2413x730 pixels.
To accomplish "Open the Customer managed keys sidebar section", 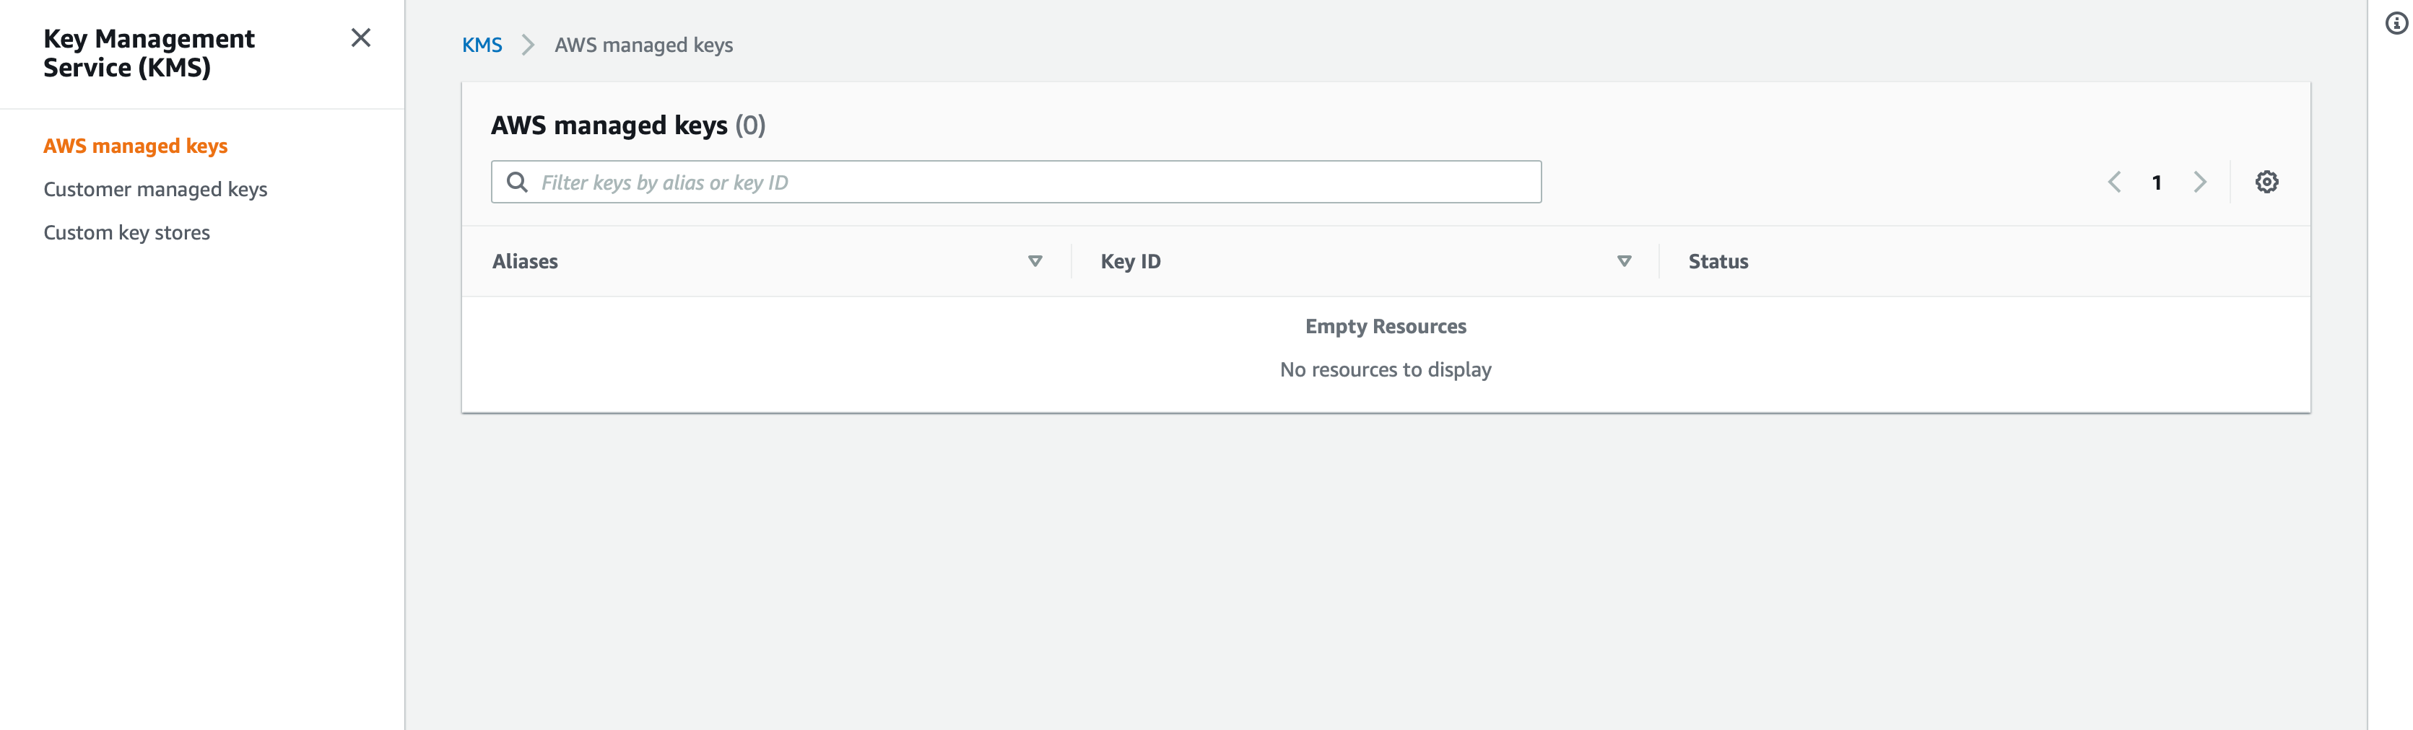I will click(x=155, y=188).
